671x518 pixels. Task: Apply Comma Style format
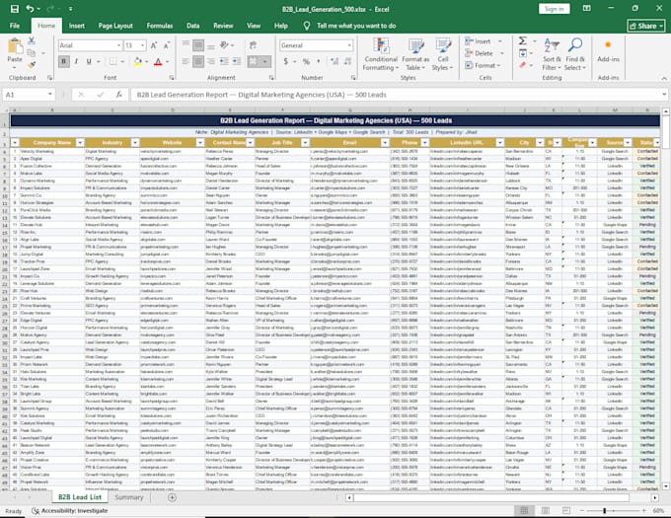point(319,61)
